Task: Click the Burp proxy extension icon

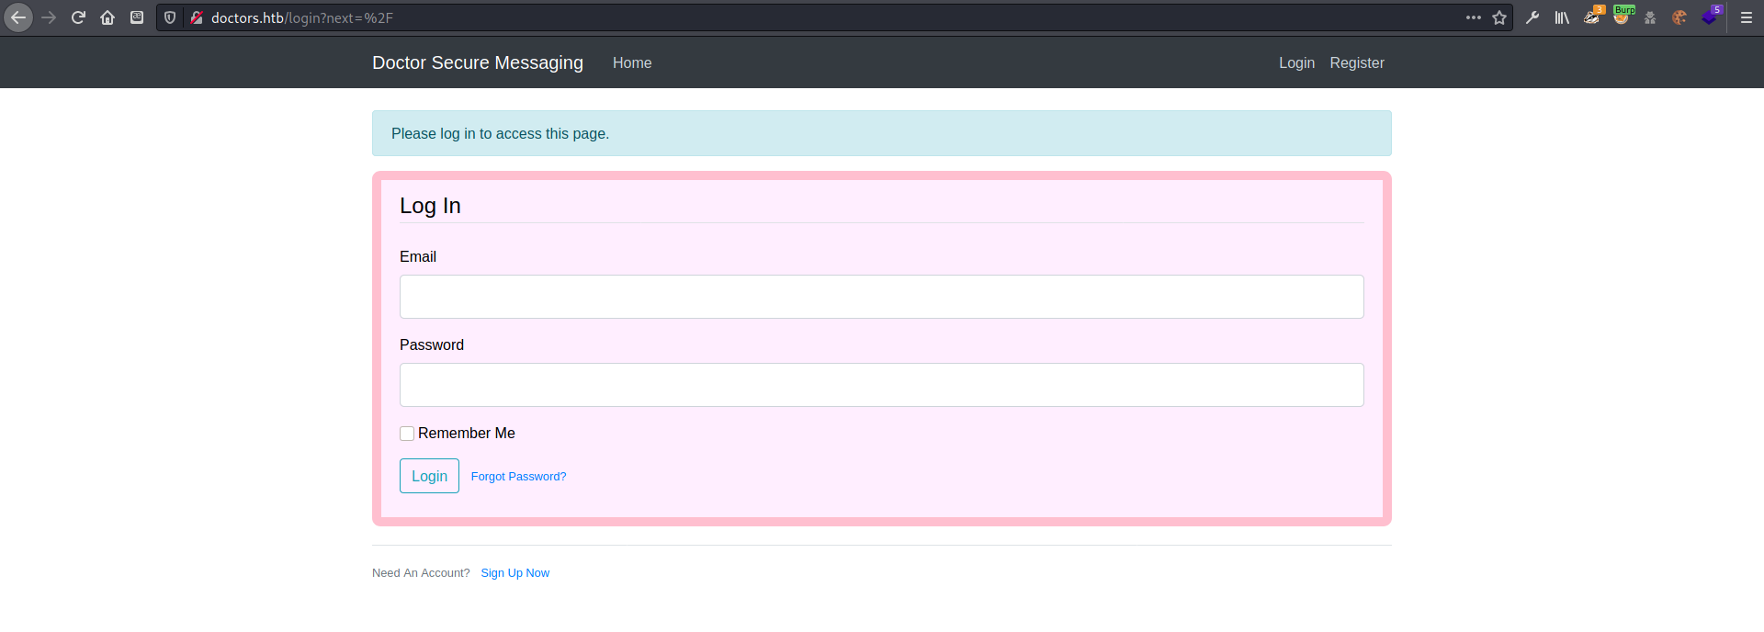Action: (x=1621, y=17)
